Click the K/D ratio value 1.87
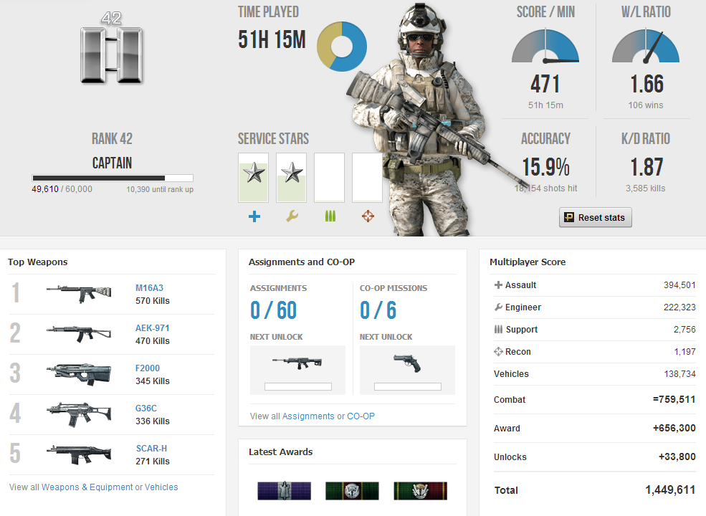706x516 pixels. (x=646, y=167)
